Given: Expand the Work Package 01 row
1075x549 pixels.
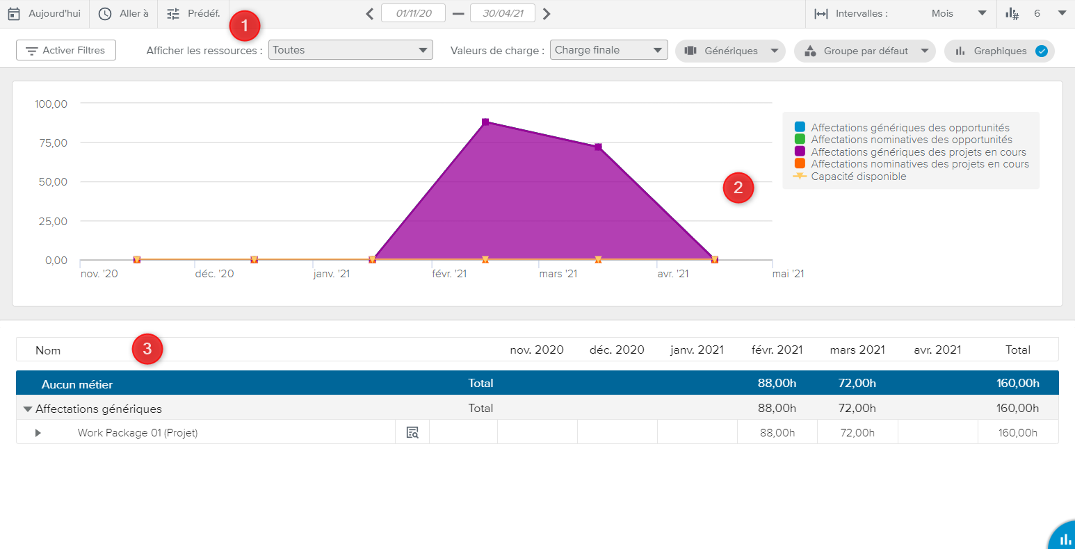Looking at the screenshot, I should tap(38, 433).
